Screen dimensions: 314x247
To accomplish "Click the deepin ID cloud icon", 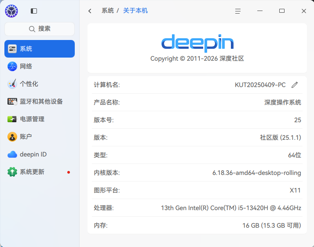I will [12, 154].
